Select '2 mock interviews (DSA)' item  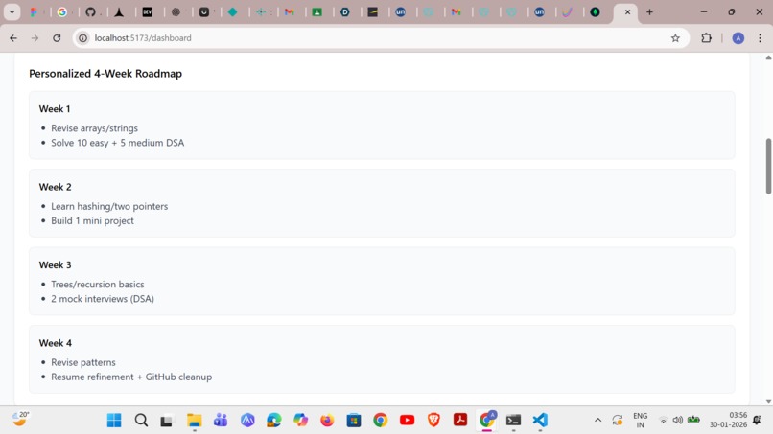click(103, 299)
